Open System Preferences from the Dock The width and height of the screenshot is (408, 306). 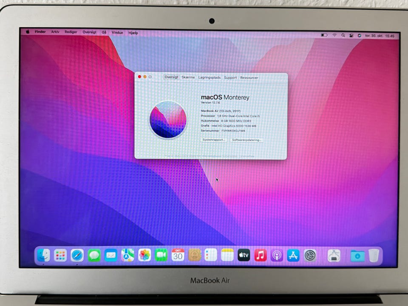[310, 255]
